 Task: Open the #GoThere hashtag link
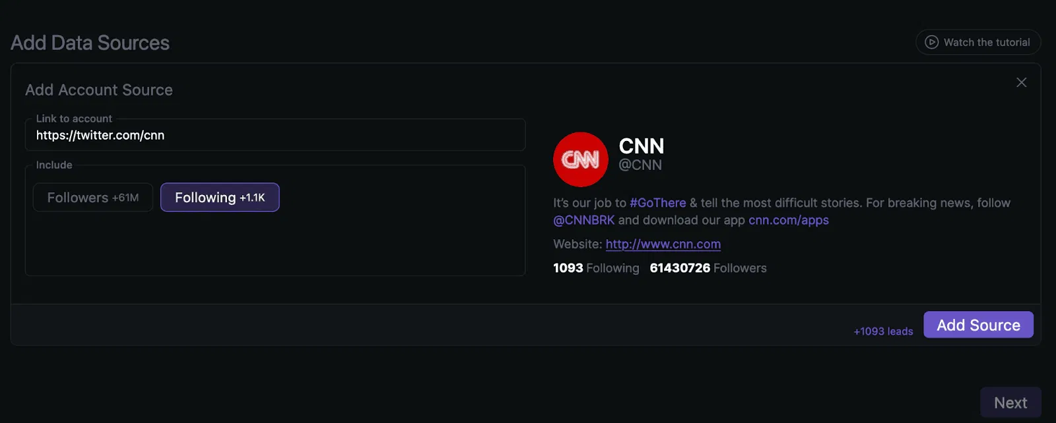coord(658,203)
